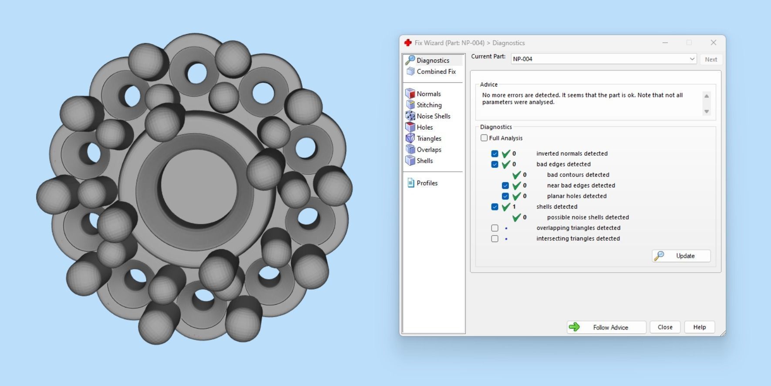
Task: Click the Next part button
Action: click(711, 60)
